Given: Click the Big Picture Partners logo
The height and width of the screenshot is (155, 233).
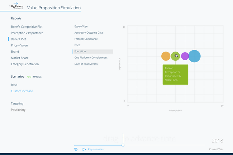Looking at the screenshot, I should 16,6.
